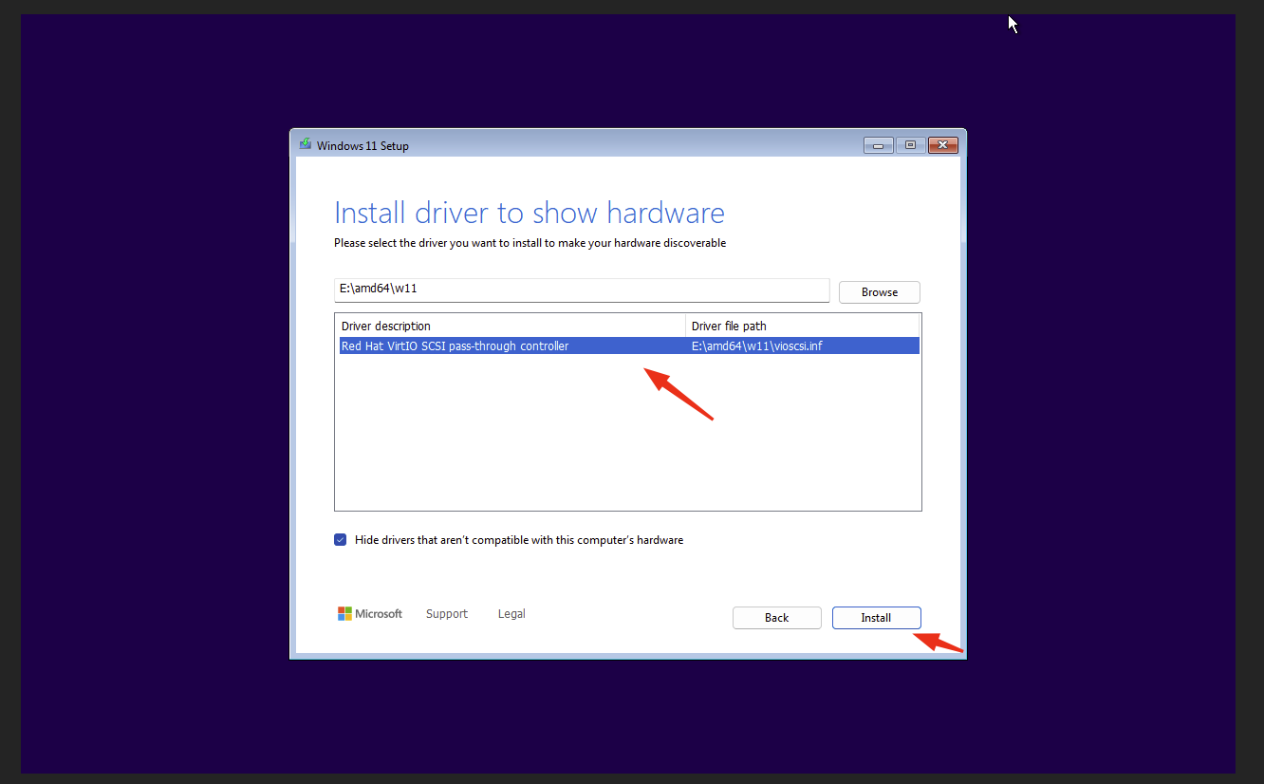Click the heading Install driver to show hardware

pyautogui.click(x=529, y=213)
